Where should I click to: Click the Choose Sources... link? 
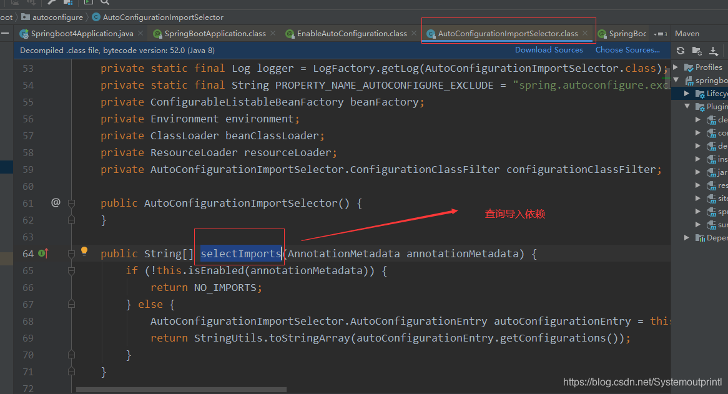pos(627,50)
